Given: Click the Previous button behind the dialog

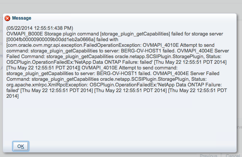Looking at the screenshot, I should (208, 155).
